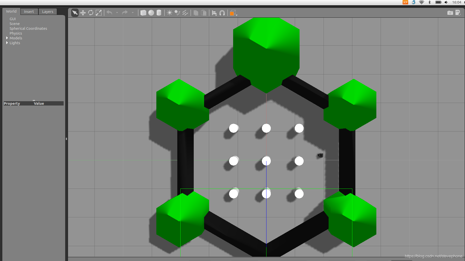465x261 pixels.
Task: Open the battery indicator
Action: [x=438, y=2]
